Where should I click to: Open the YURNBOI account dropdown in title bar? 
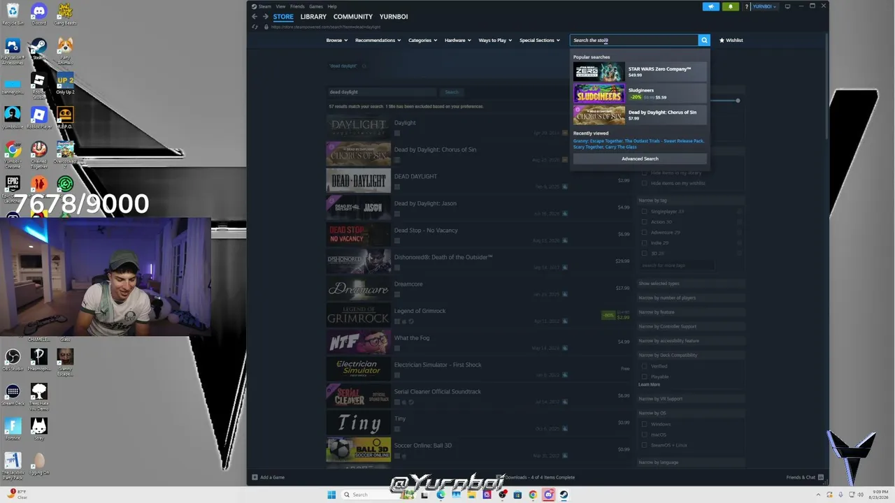(764, 6)
